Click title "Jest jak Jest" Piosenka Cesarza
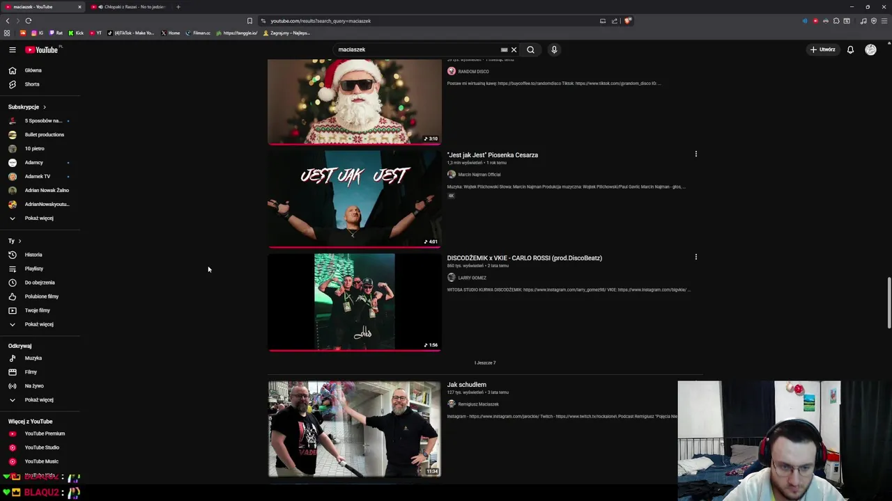Viewport: 892px width, 501px height. coord(492,155)
